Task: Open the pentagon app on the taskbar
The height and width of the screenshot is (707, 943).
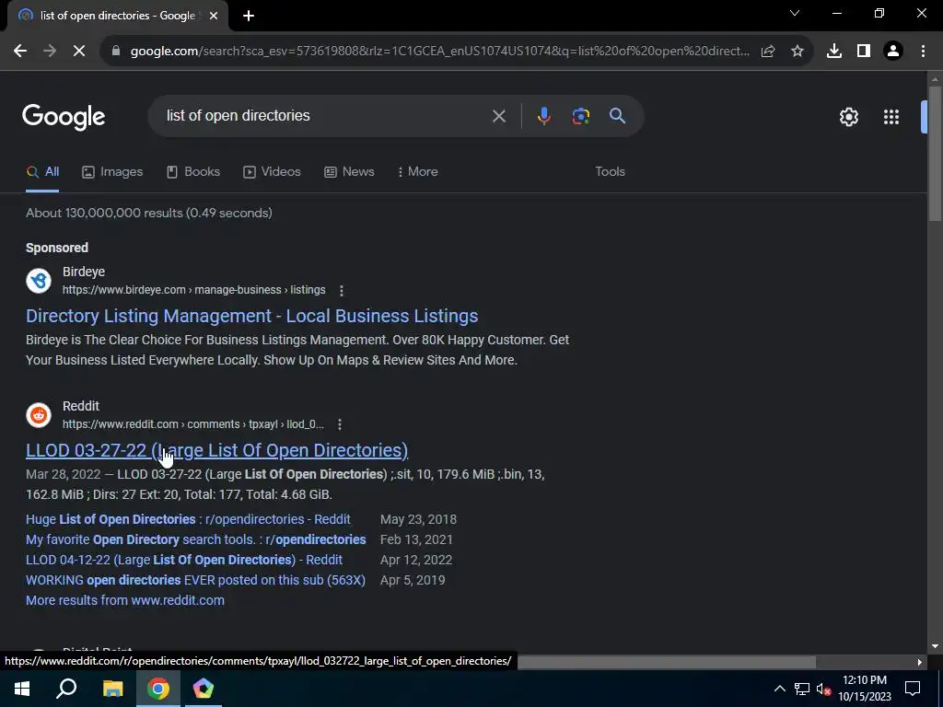Action: point(204,689)
